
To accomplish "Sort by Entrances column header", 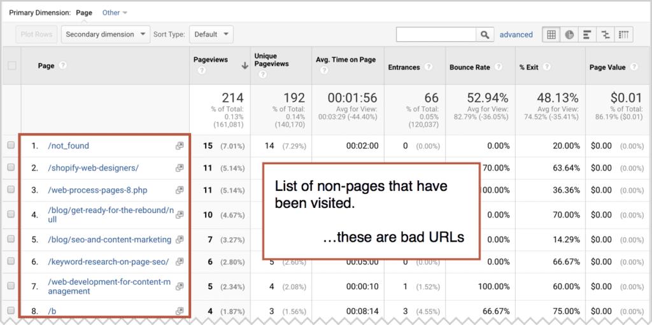I will (404, 67).
